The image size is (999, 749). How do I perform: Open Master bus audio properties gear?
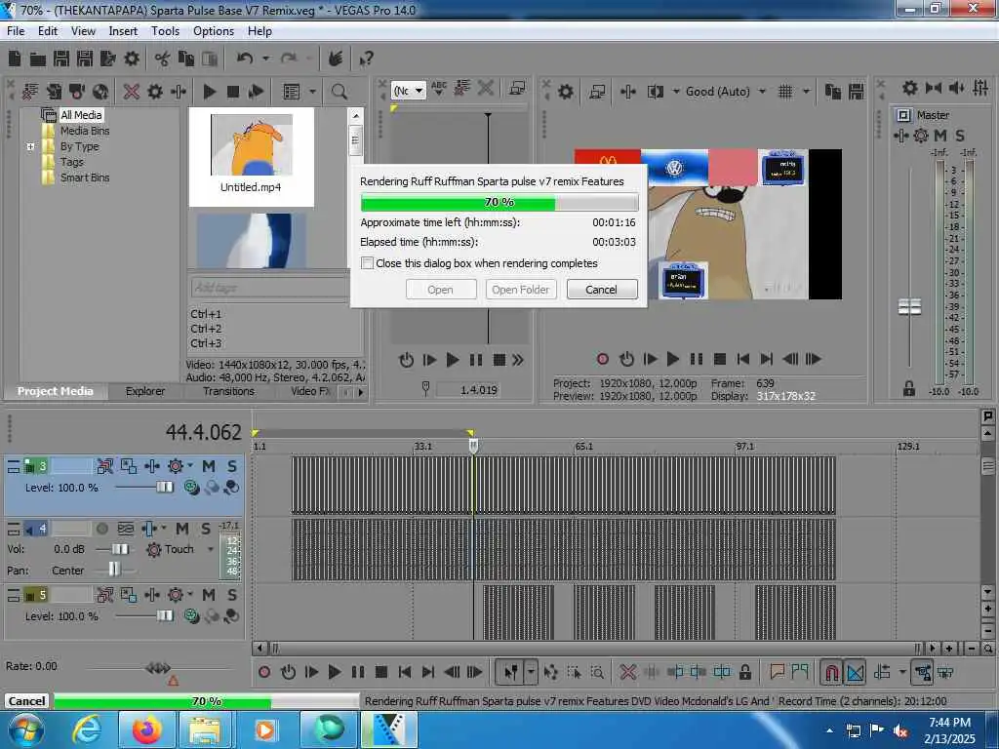910,88
